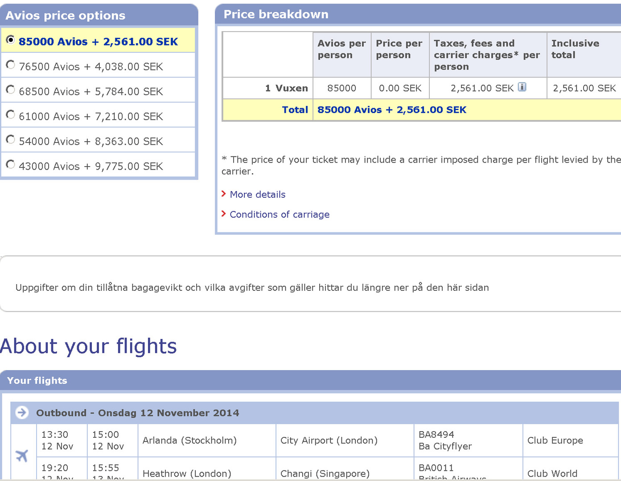Click Arlanda (Stockholm) departure cell
The image size is (621, 481).
click(189, 440)
